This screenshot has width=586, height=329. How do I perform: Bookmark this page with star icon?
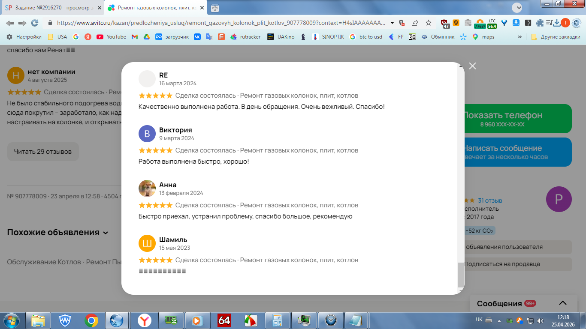coord(429,23)
